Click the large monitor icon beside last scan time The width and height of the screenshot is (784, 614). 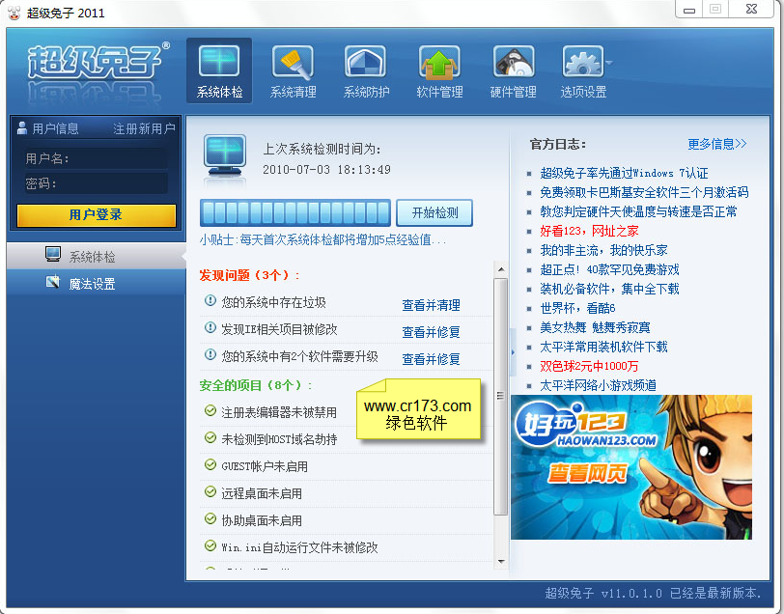pyautogui.click(x=225, y=154)
